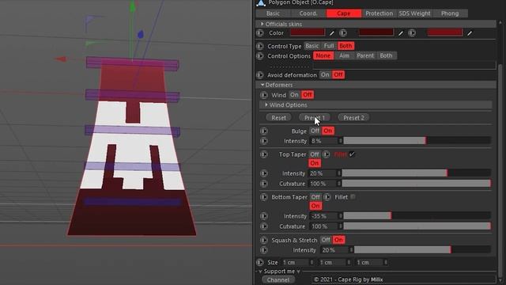Click Bulge Intensity stepper arrows

point(341,141)
